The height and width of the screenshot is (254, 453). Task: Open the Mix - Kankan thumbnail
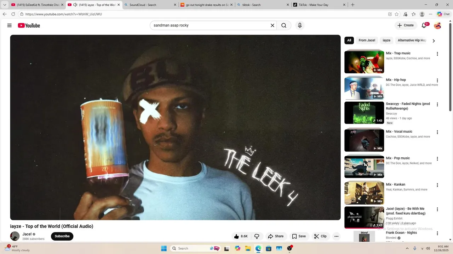(364, 193)
